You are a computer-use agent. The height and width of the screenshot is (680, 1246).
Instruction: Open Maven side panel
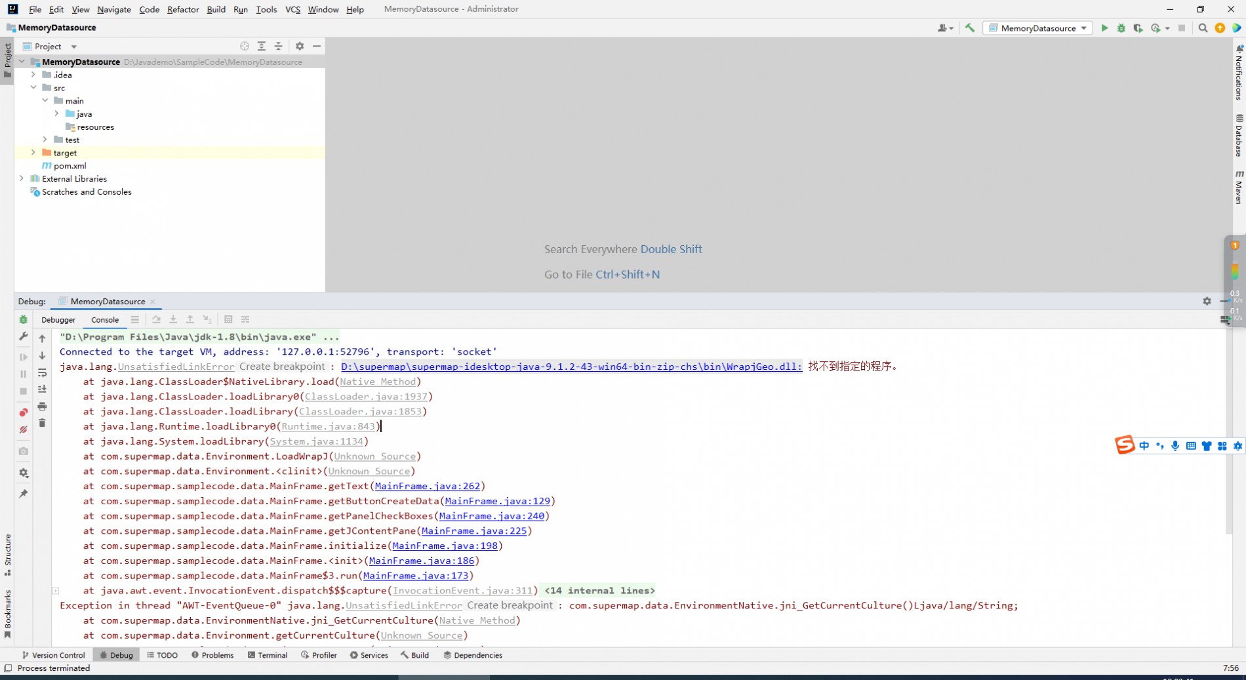click(x=1239, y=187)
